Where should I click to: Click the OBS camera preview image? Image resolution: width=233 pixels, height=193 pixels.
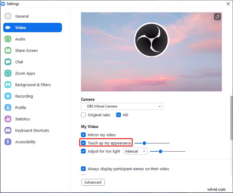point(151,52)
